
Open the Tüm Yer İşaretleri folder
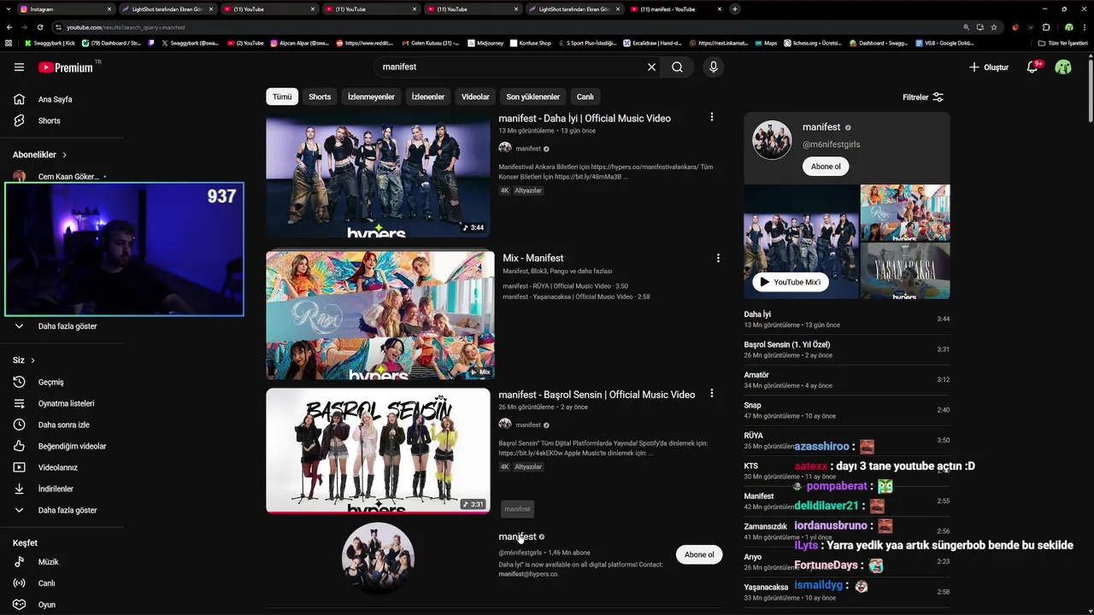[1062, 43]
